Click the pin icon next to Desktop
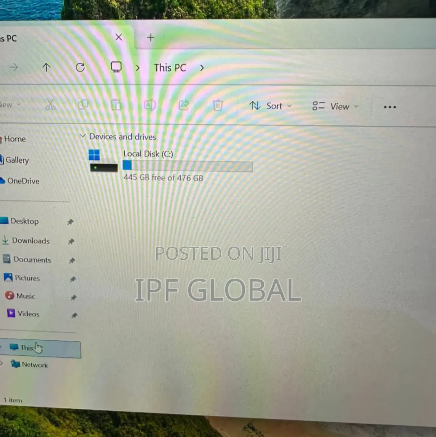Image resolution: width=436 pixels, height=437 pixels. [70, 222]
